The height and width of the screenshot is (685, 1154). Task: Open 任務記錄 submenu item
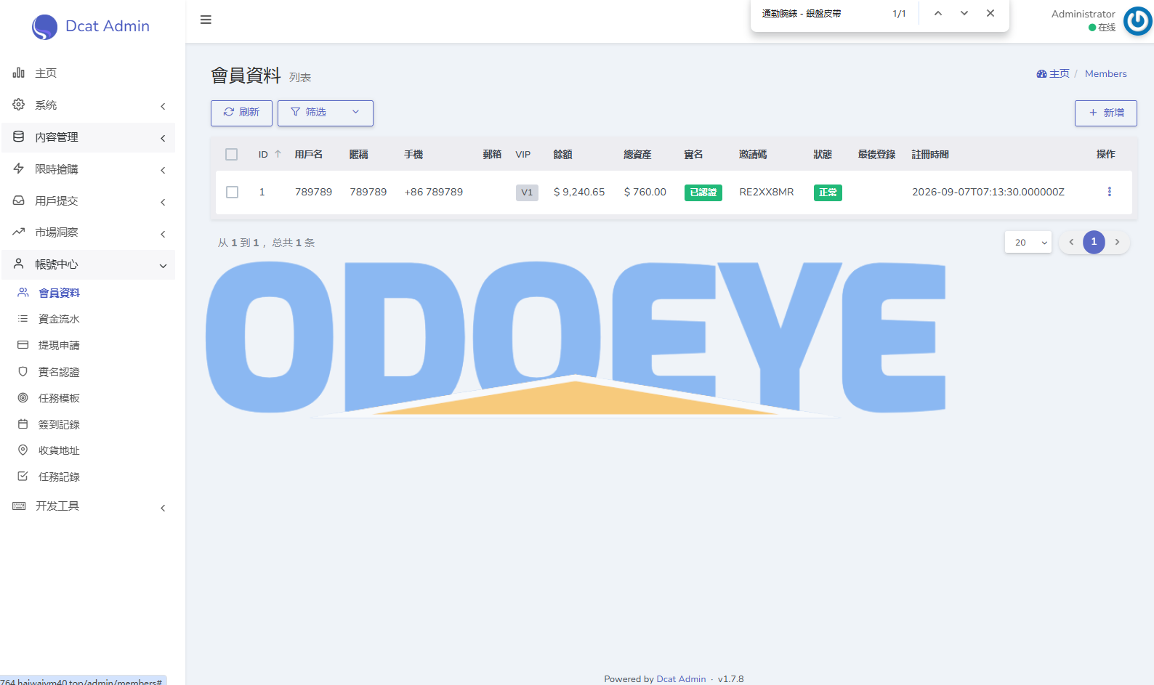tap(88, 477)
